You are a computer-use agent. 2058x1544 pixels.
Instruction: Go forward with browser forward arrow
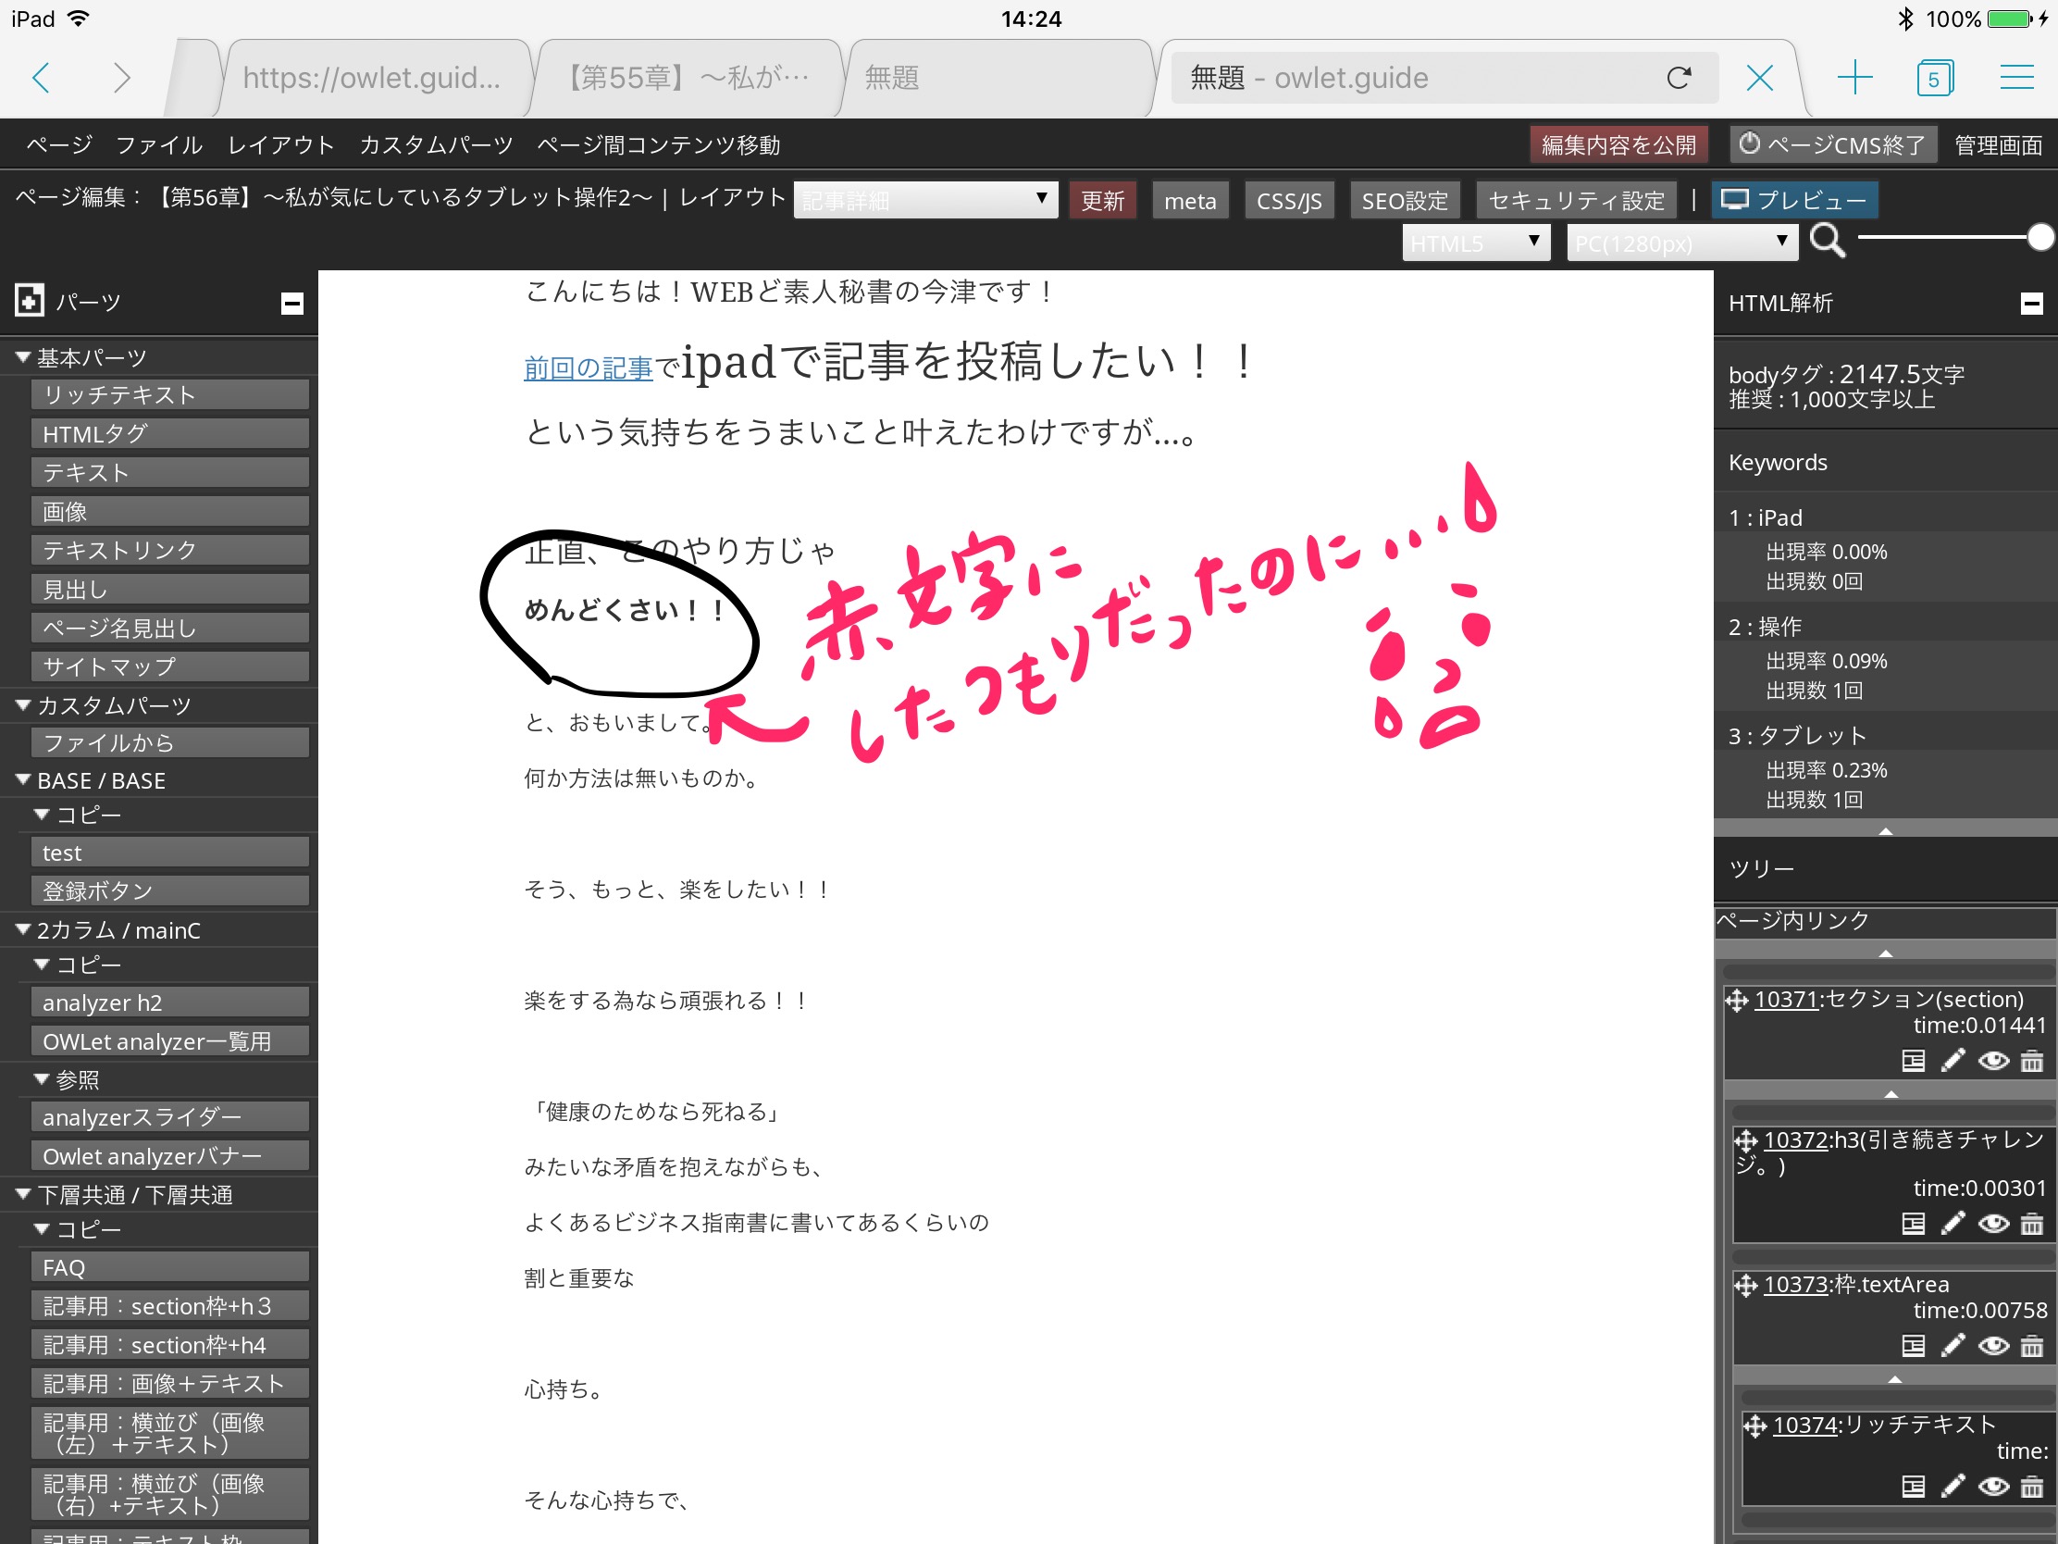click(x=121, y=77)
